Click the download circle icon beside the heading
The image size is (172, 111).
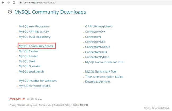(10, 12)
